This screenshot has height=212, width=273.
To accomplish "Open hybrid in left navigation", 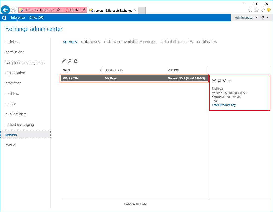I will pyautogui.click(x=10, y=145).
